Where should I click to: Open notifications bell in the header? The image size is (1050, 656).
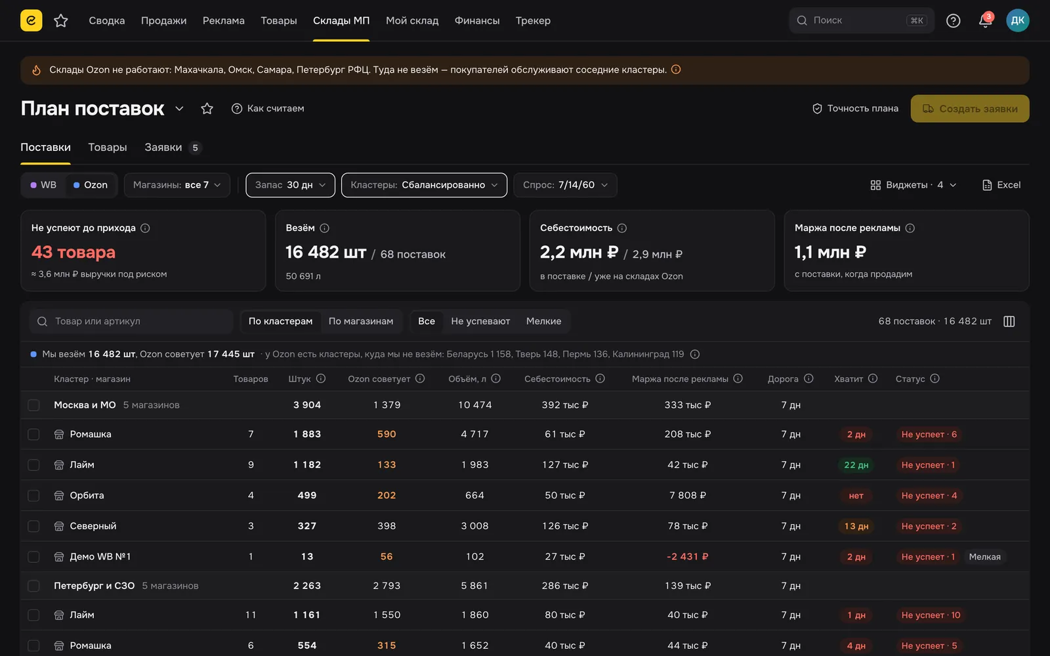pyautogui.click(x=985, y=20)
